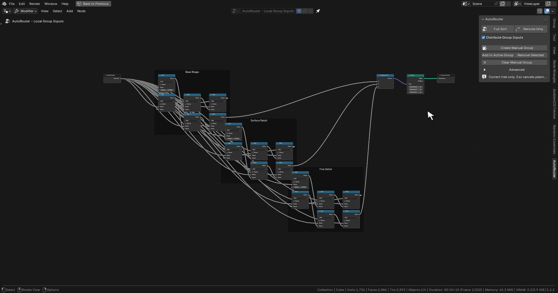Open the Render menu
558x293 pixels.
(x=34, y=3)
